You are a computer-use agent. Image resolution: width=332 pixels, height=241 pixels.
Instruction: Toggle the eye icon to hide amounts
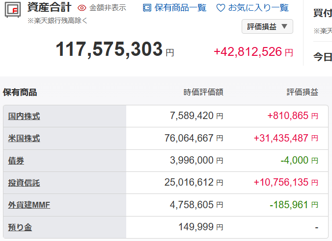(x=82, y=8)
